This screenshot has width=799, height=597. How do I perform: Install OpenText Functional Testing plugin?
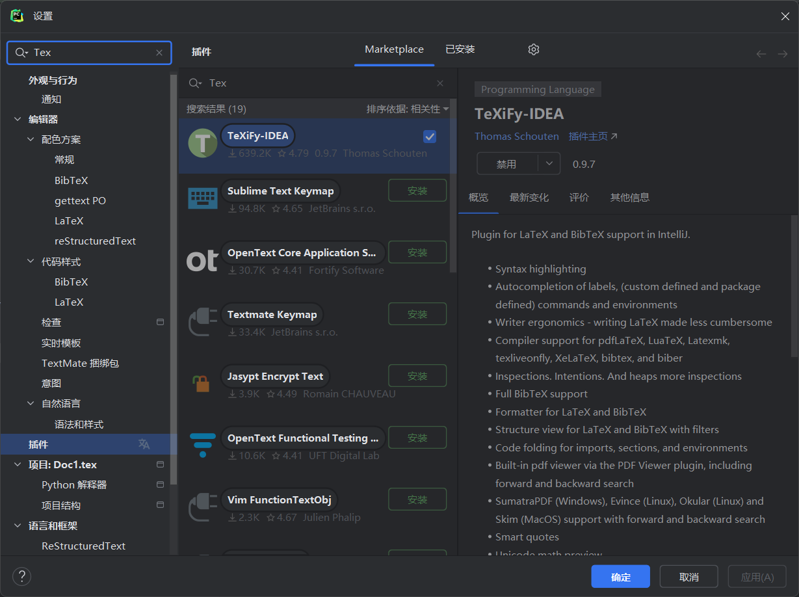click(x=417, y=438)
